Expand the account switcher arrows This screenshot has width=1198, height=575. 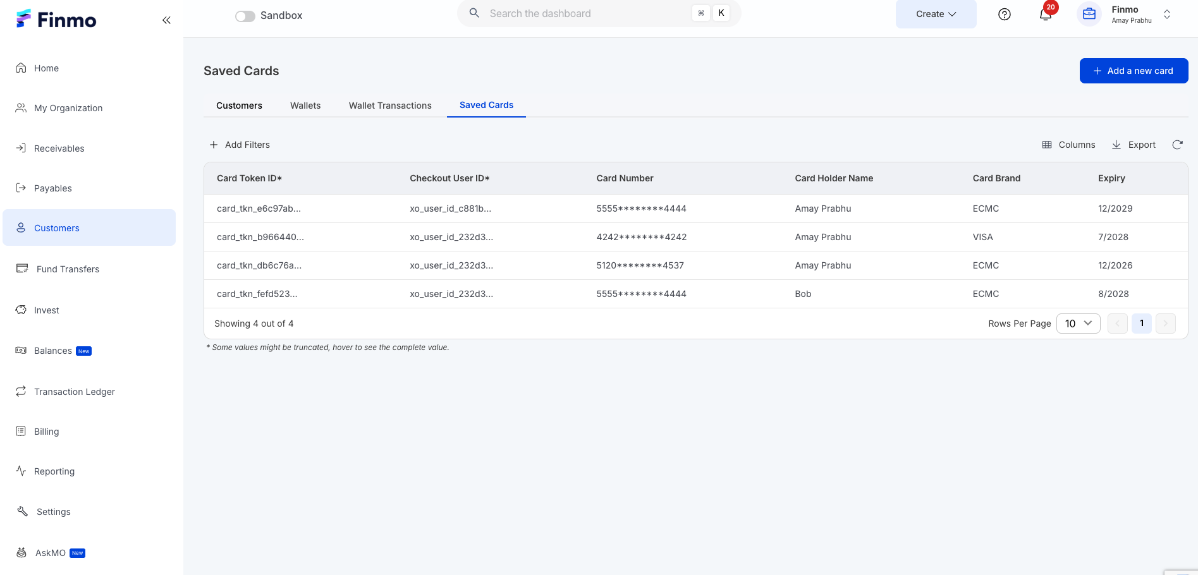(x=1167, y=15)
